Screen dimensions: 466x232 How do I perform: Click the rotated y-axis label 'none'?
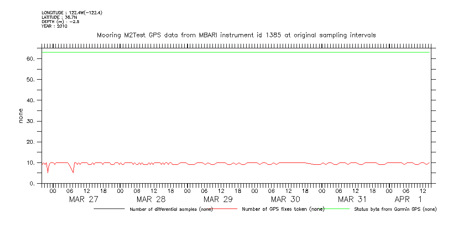pyautogui.click(x=21, y=115)
